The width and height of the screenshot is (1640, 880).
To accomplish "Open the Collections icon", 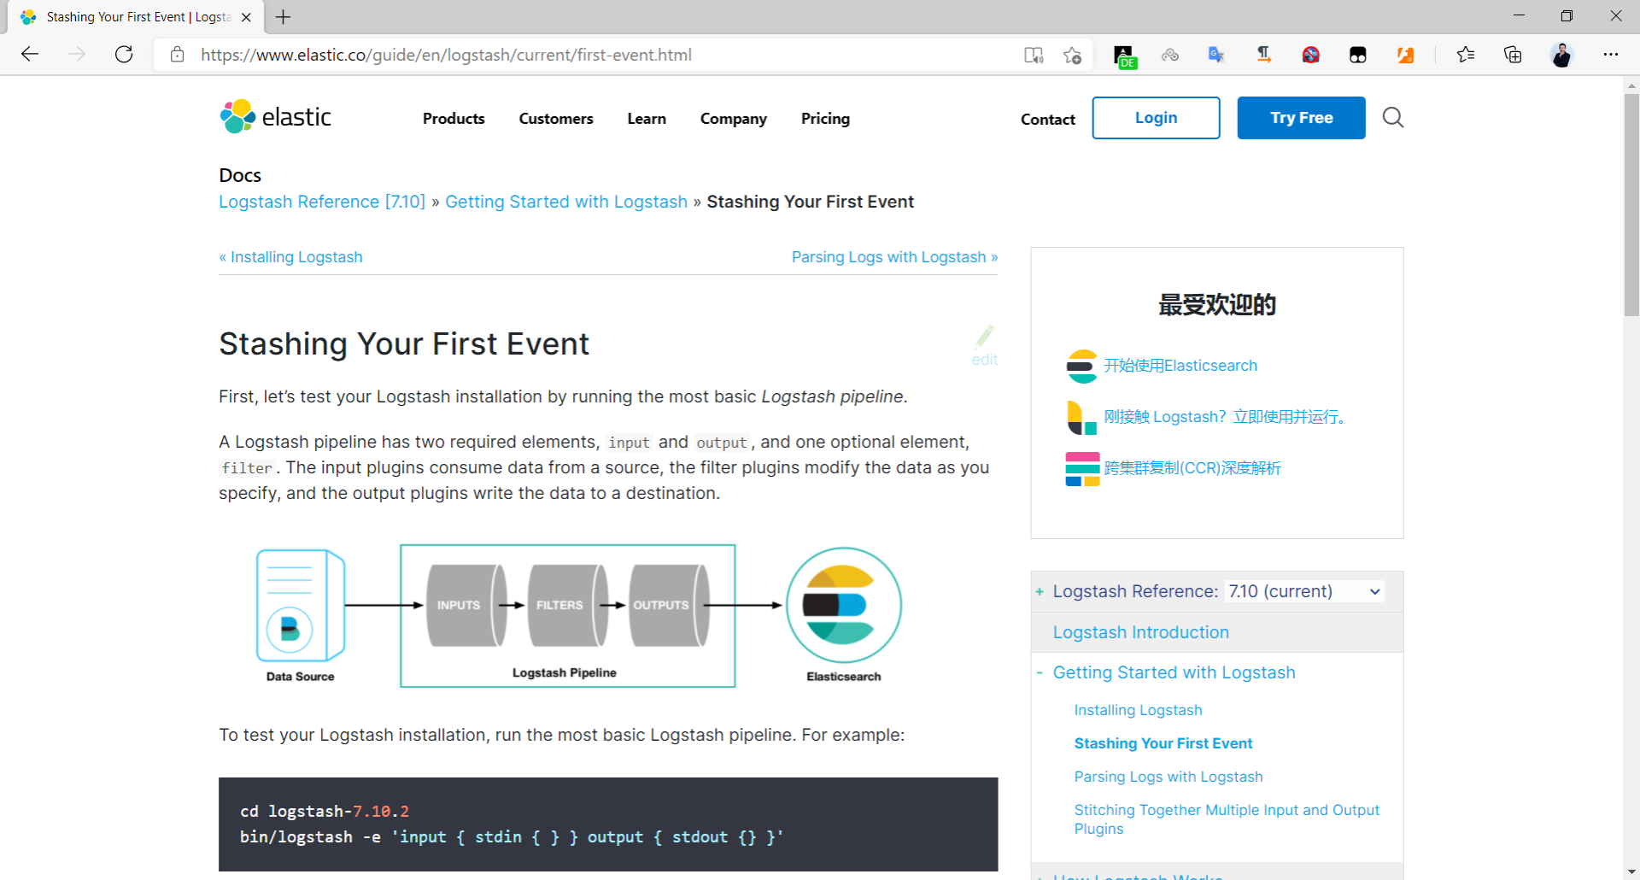I will tap(1513, 55).
